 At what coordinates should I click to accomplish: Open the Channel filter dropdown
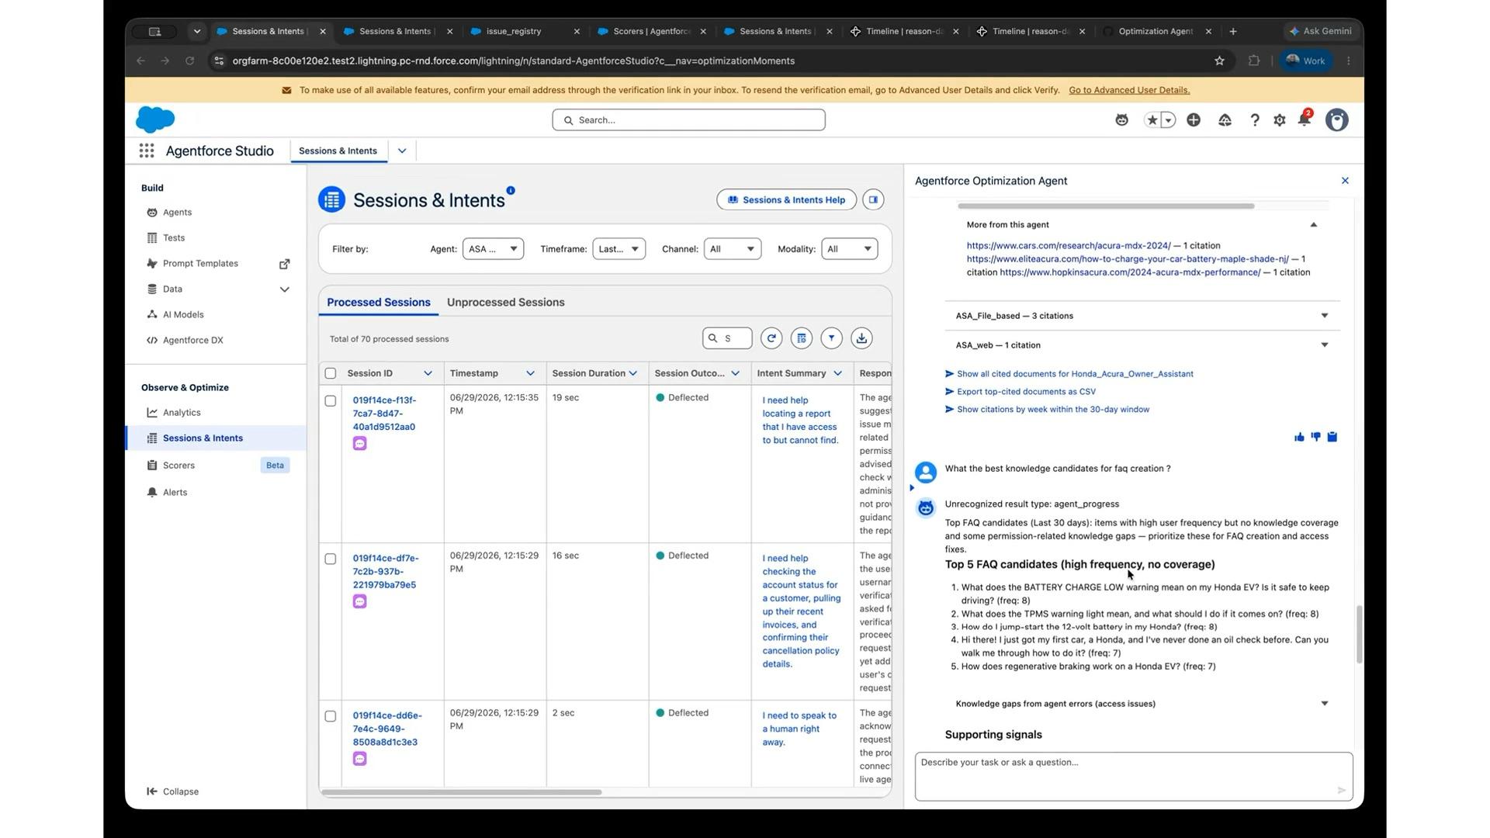(732, 249)
